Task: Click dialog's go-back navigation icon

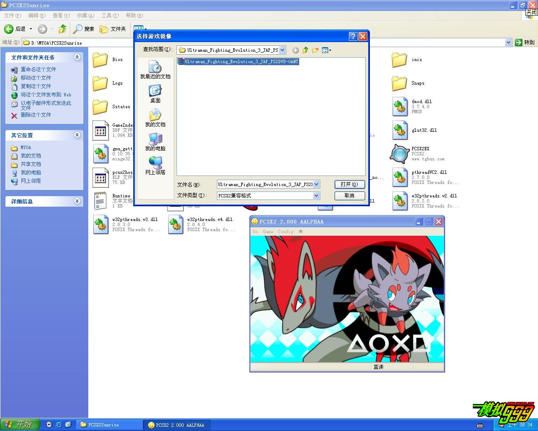Action: pos(295,50)
